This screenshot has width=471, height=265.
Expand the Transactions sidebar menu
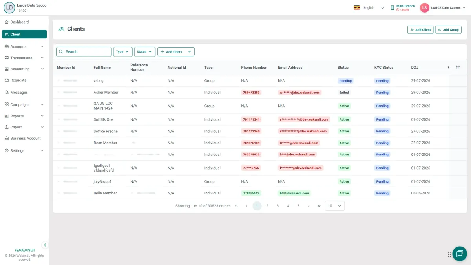(x=24, y=58)
